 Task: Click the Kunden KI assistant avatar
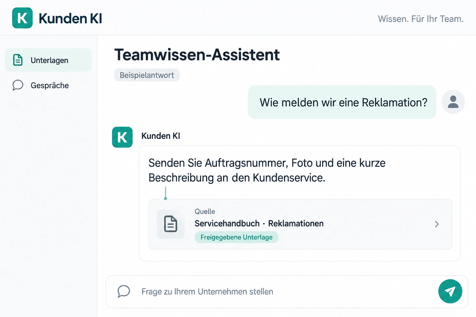tap(122, 137)
